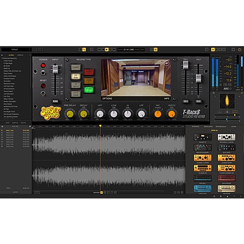Click the HPF knob

100,114
